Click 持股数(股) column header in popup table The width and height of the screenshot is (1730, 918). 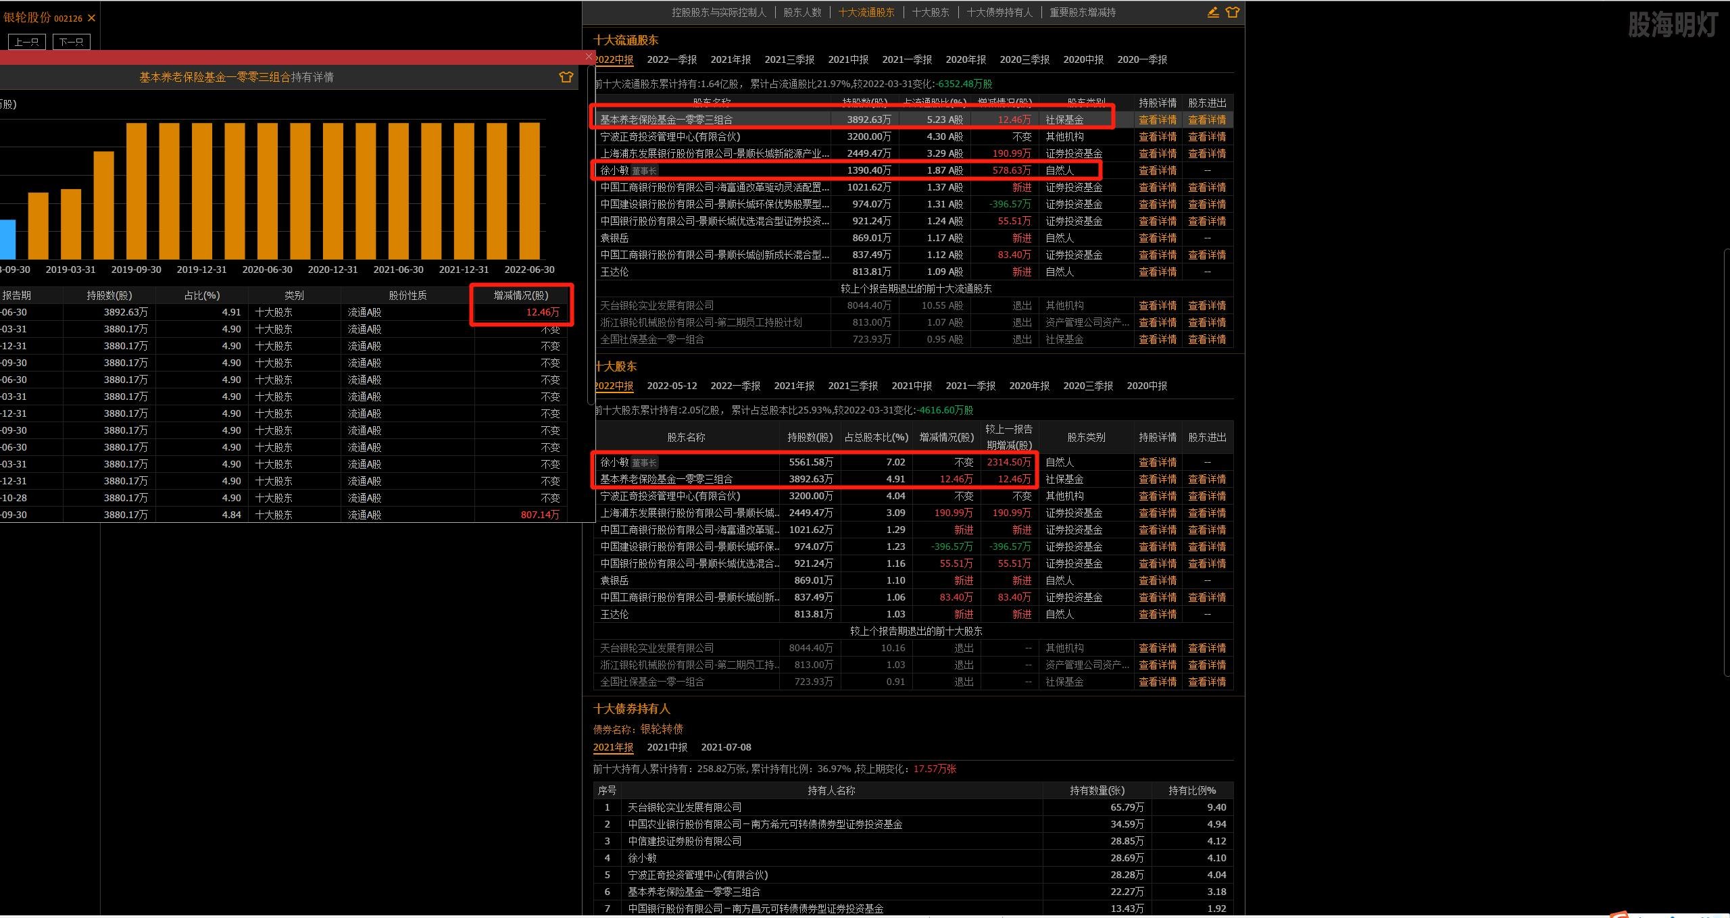(x=109, y=295)
